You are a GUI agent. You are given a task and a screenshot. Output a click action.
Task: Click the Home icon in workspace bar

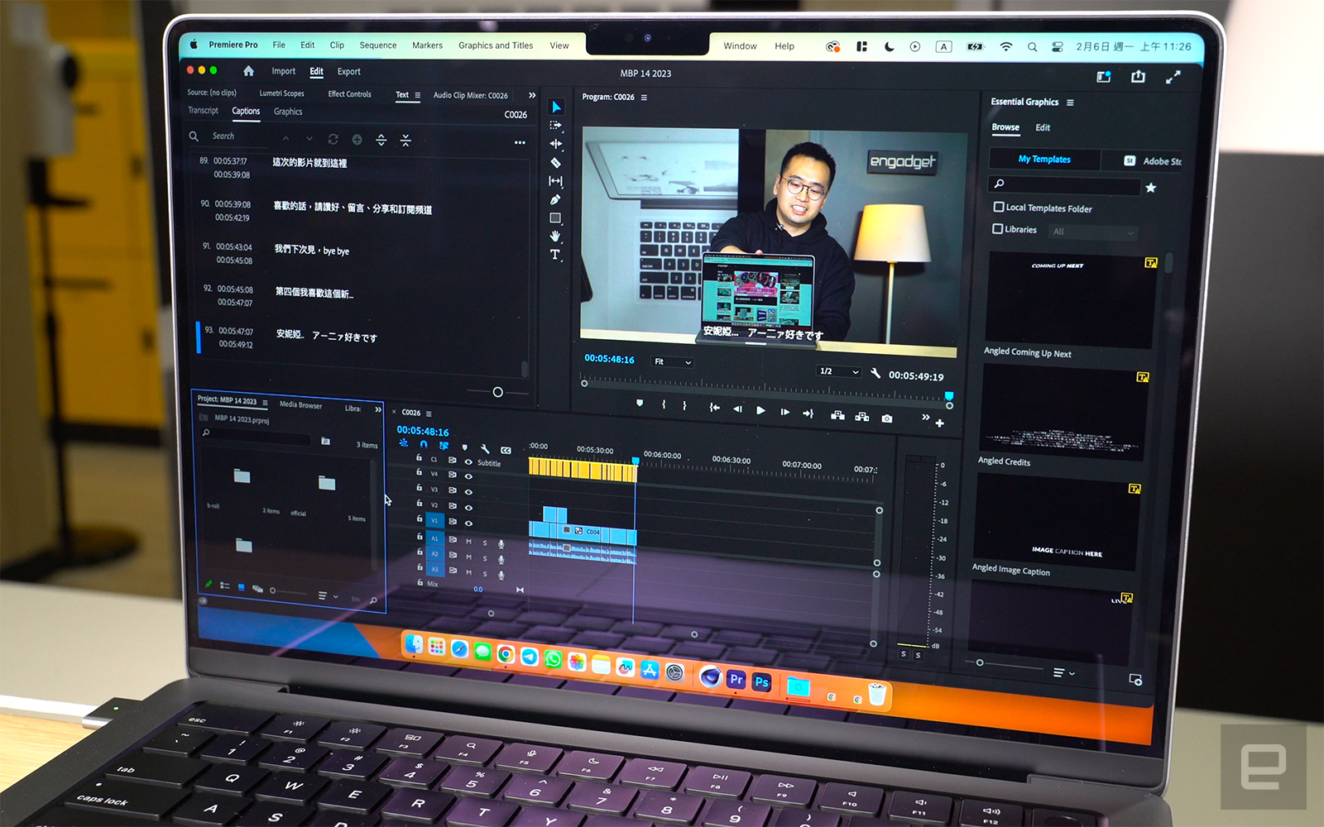[x=248, y=71]
